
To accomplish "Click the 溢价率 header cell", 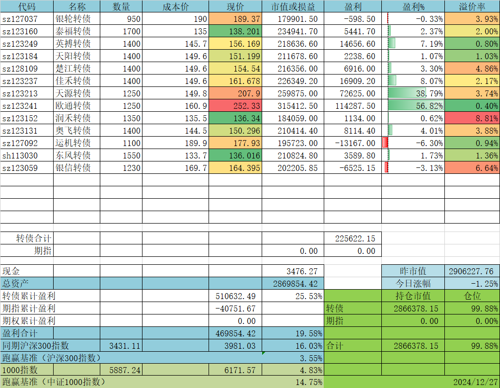I will point(472,6).
